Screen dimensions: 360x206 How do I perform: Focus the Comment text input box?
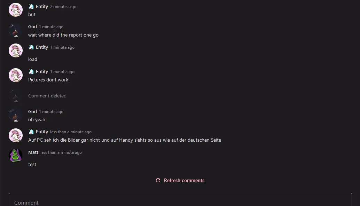tap(180, 200)
